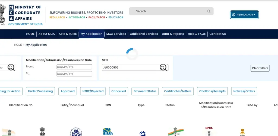Click the NCLAT emblem logo in footer

(x=242, y=132)
